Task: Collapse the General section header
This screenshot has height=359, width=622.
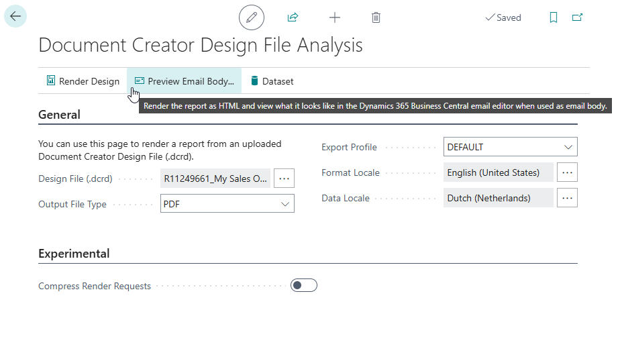Action: 59,115
